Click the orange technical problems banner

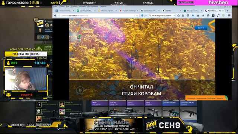point(206,98)
